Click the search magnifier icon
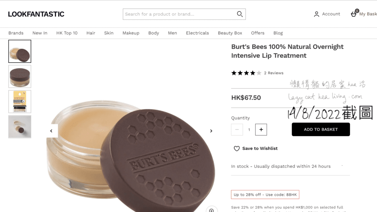377x212 pixels. click(x=240, y=14)
